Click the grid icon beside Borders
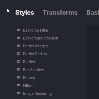The image size is (99, 99). (19, 62)
